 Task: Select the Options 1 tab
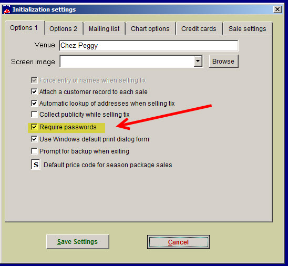pos(24,28)
